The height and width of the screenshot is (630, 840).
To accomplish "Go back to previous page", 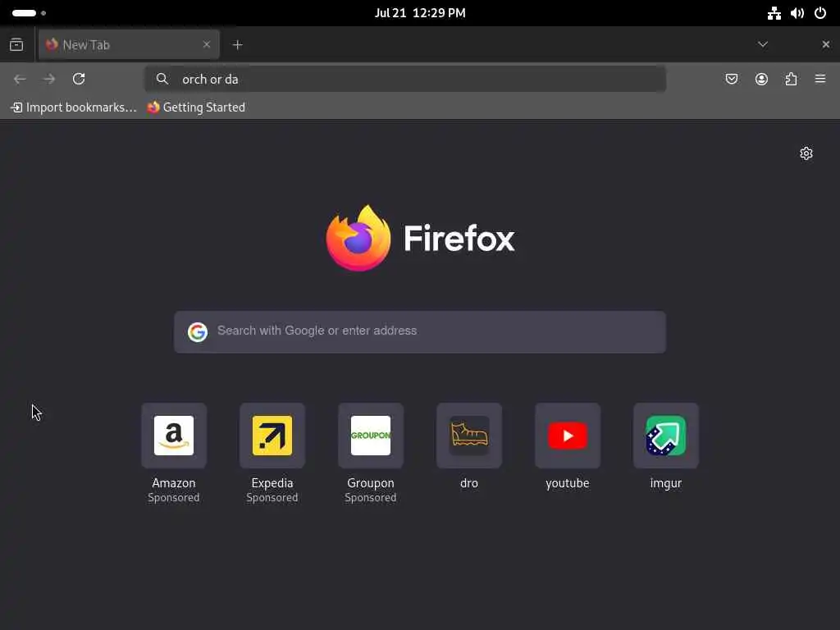I will pos(20,80).
